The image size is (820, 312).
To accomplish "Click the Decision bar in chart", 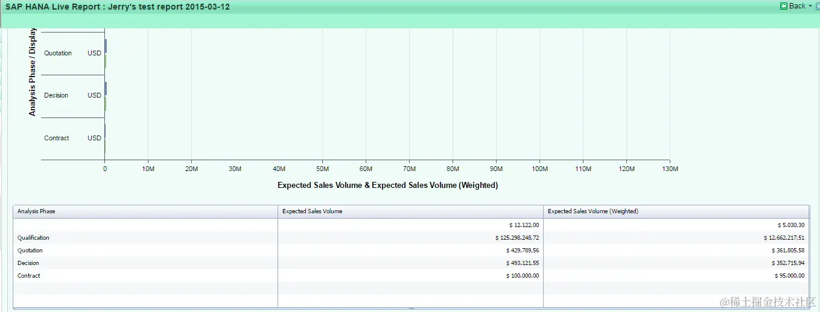I will [x=106, y=96].
